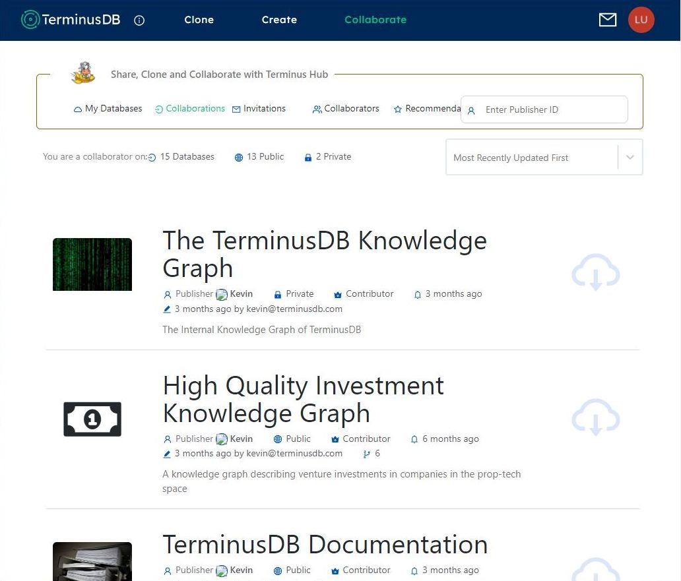Go to the Collaborators tab
Viewport: 681px width, 581px height.
(x=346, y=109)
